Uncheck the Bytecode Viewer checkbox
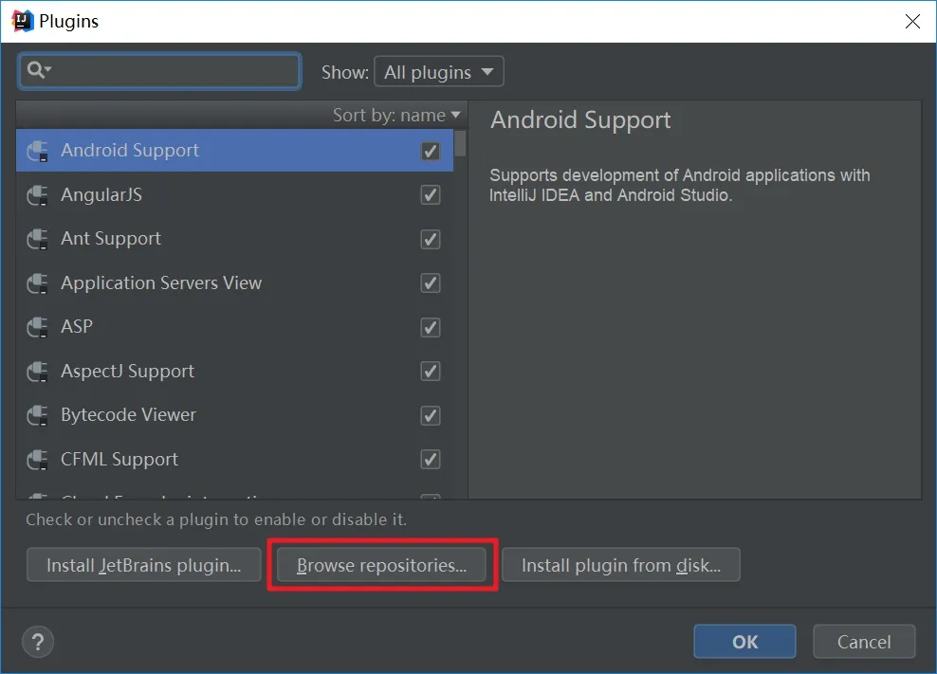Screen dimensions: 937x674 click(431, 415)
